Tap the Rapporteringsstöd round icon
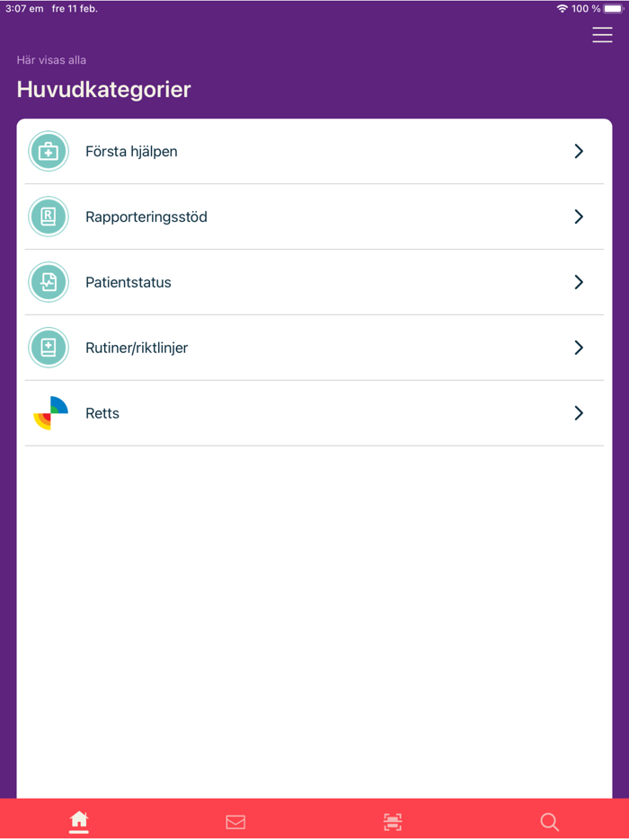The height and width of the screenshot is (839, 629). click(49, 216)
